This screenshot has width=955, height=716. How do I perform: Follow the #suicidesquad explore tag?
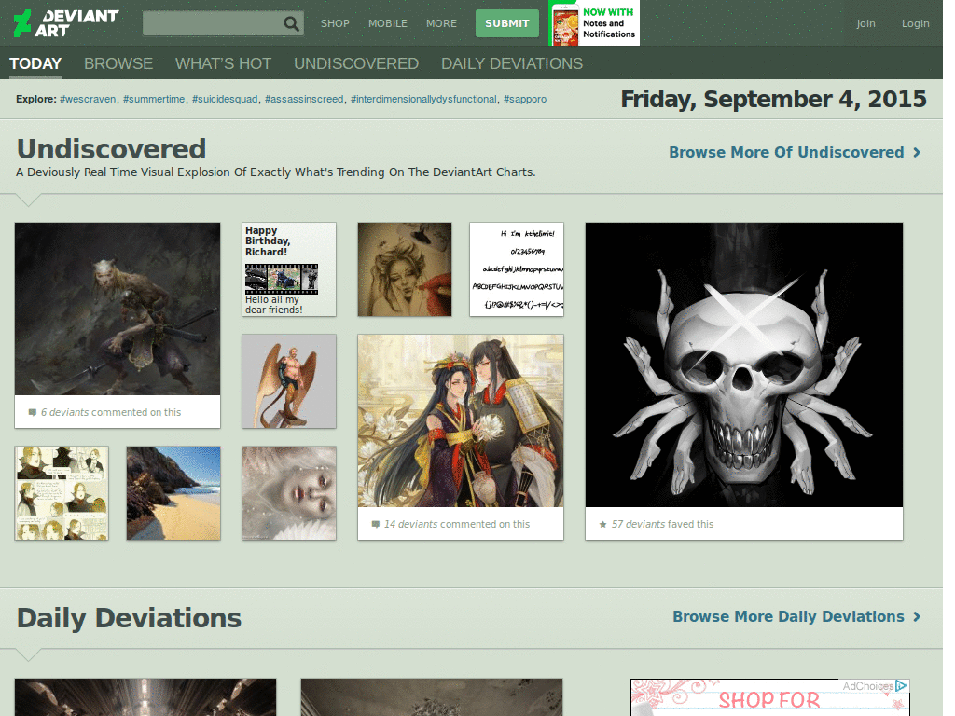tap(225, 99)
